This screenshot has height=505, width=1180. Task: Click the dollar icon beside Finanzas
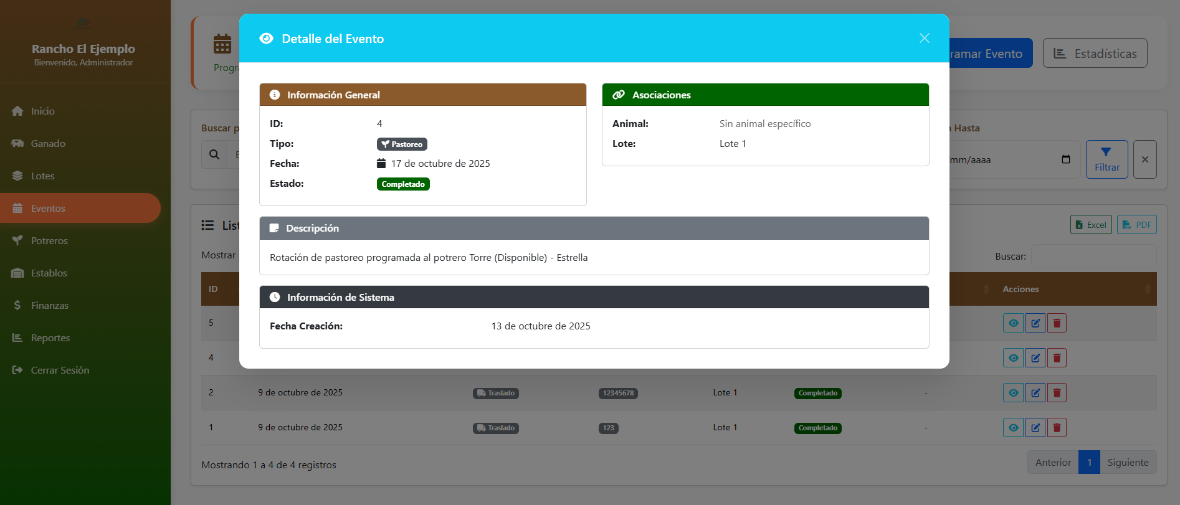(17, 305)
